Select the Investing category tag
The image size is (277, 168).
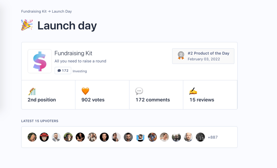pos(80,71)
